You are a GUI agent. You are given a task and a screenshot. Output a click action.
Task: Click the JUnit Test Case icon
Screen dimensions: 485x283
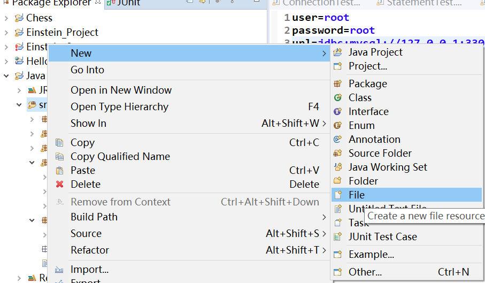tap(338, 236)
